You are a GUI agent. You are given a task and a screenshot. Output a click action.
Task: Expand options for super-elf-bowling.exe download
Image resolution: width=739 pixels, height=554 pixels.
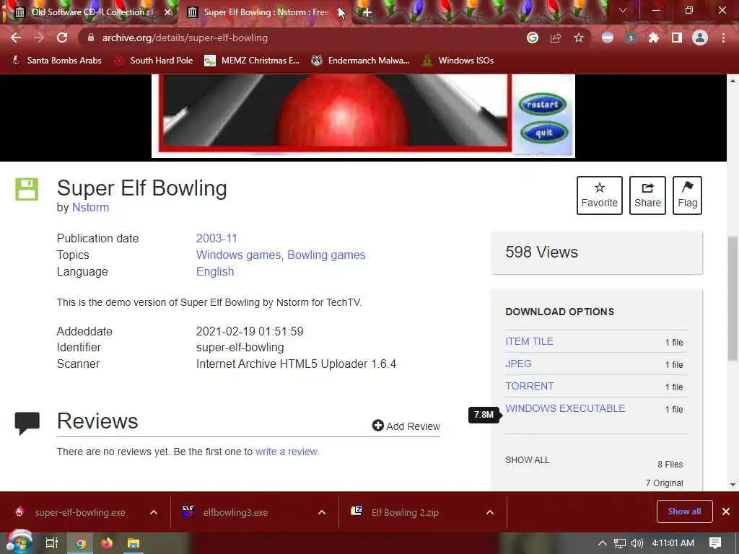click(154, 512)
